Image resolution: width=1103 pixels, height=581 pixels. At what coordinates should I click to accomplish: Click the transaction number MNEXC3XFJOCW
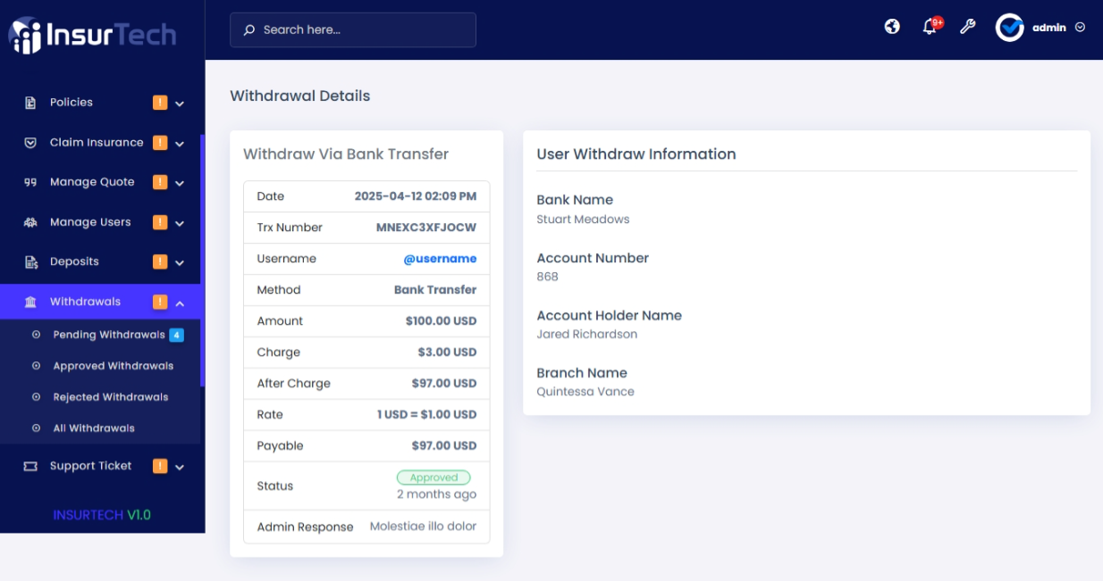click(426, 228)
